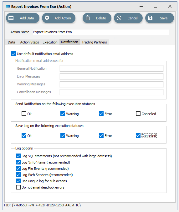Check Do not email deadlock errors
The image size is (179, 212).
[18, 187]
